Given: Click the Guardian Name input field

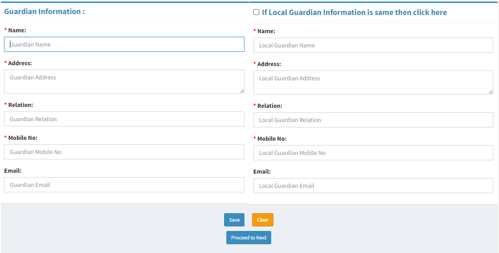Looking at the screenshot, I should 124,44.
